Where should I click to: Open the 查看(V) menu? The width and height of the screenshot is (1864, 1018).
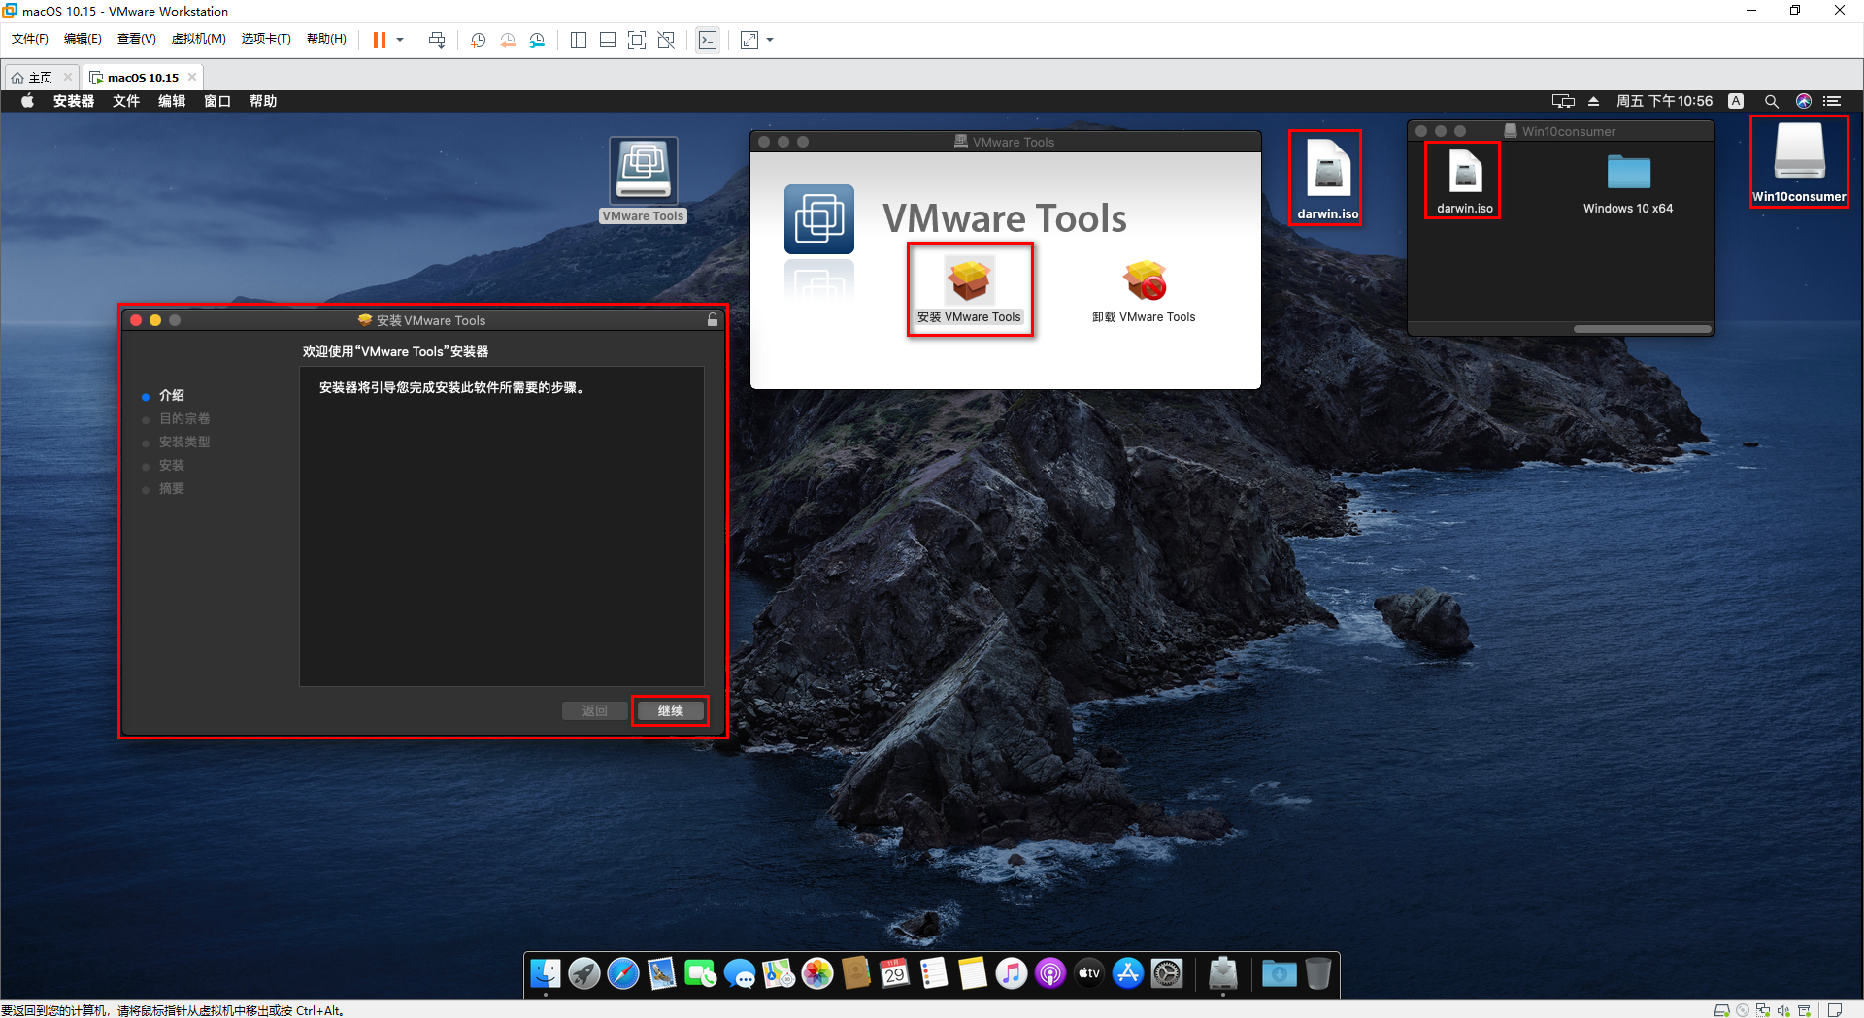tap(136, 39)
